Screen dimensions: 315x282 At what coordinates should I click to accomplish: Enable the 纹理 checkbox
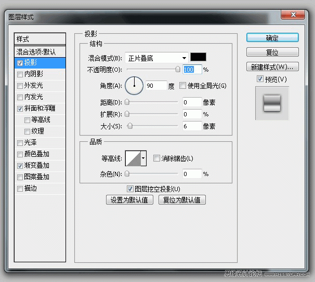27,132
